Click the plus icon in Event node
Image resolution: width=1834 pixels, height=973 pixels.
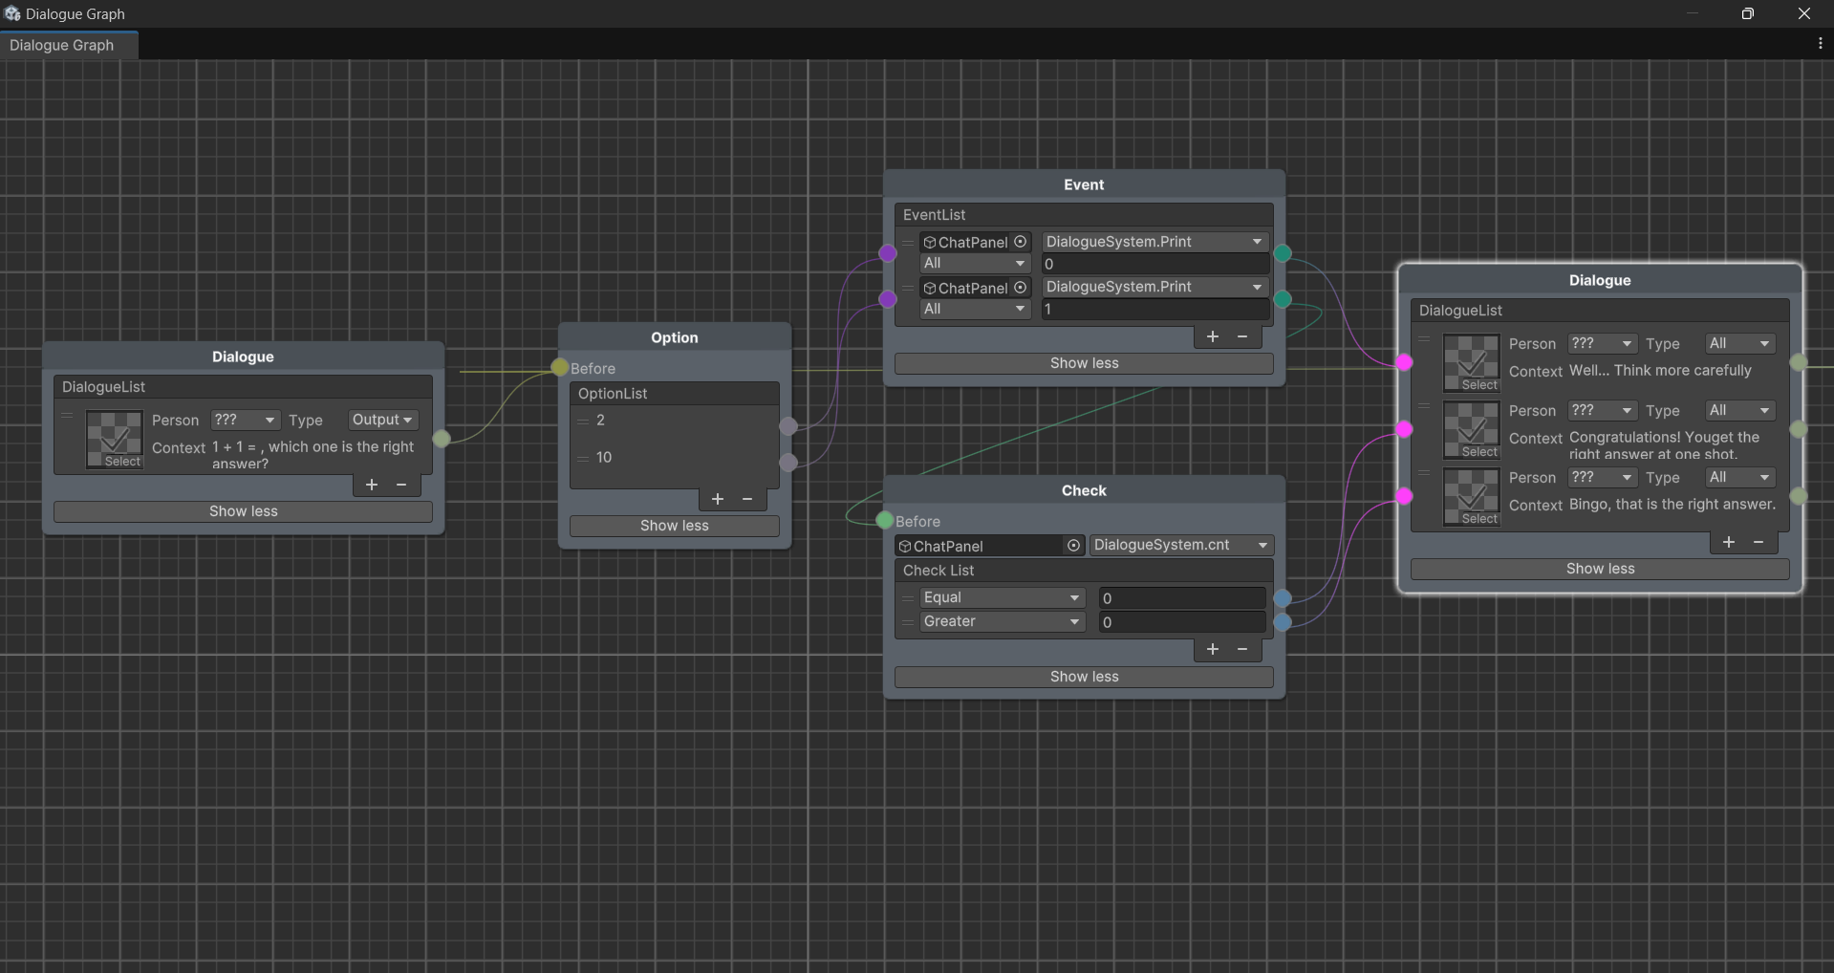coord(1212,336)
